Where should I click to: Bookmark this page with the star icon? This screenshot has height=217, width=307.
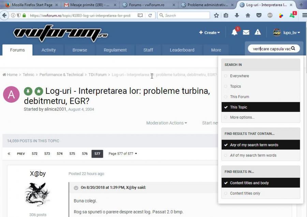216,15
